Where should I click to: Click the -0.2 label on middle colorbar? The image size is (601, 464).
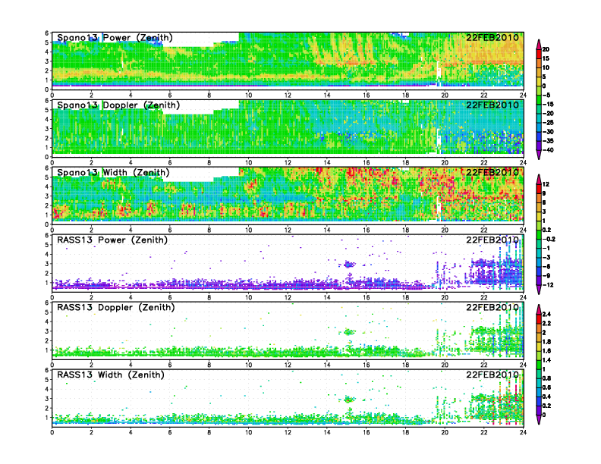(x=549, y=240)
